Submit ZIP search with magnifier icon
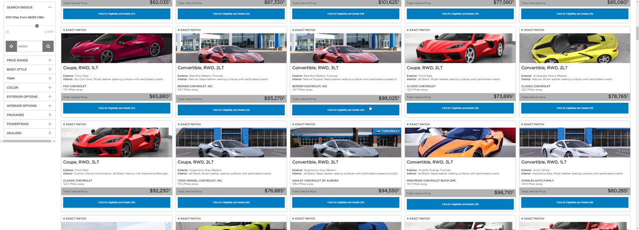 [x=48, y=46]
